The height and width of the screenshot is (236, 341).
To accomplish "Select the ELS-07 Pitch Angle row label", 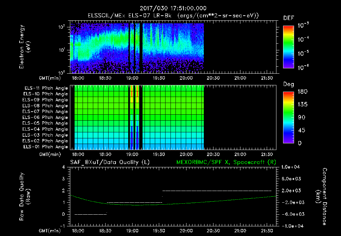I will tap(45, 112).
